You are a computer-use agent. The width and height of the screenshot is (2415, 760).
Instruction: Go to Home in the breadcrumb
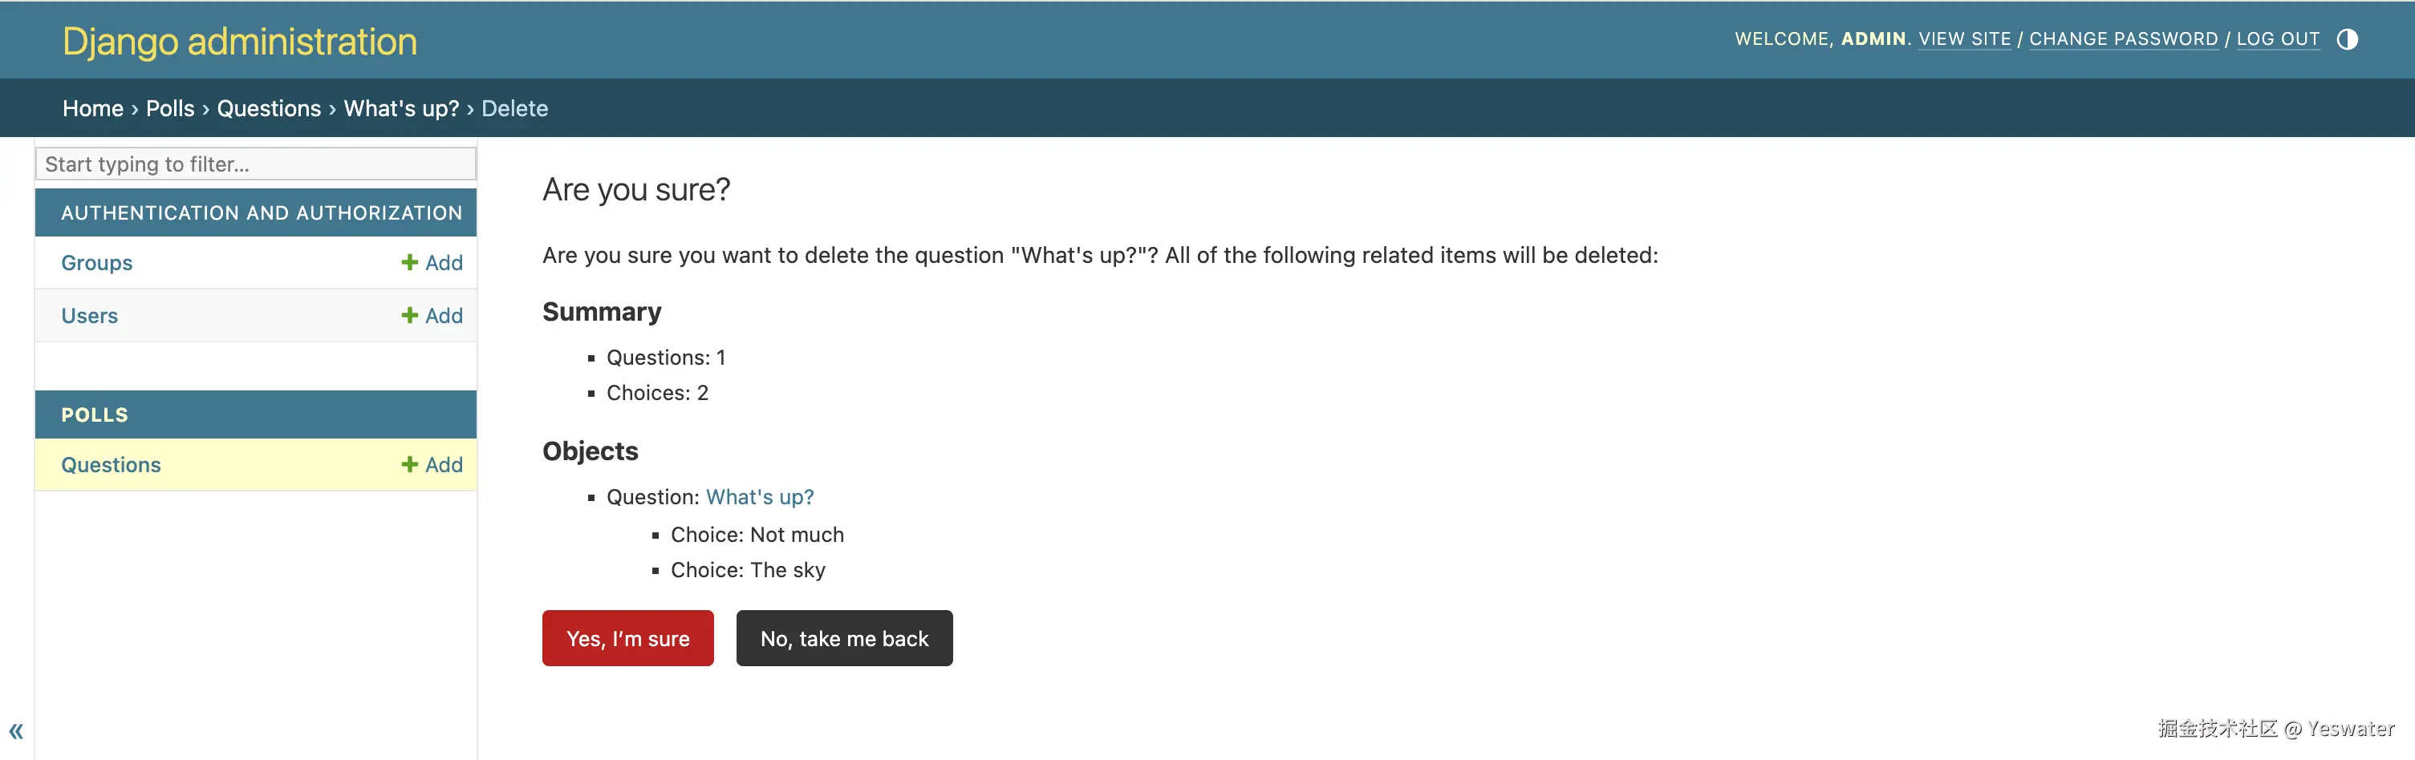[x=93, y=109]
